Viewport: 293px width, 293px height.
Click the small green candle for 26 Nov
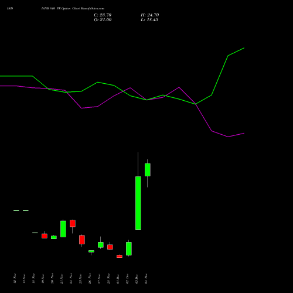[x=91, y=251]
